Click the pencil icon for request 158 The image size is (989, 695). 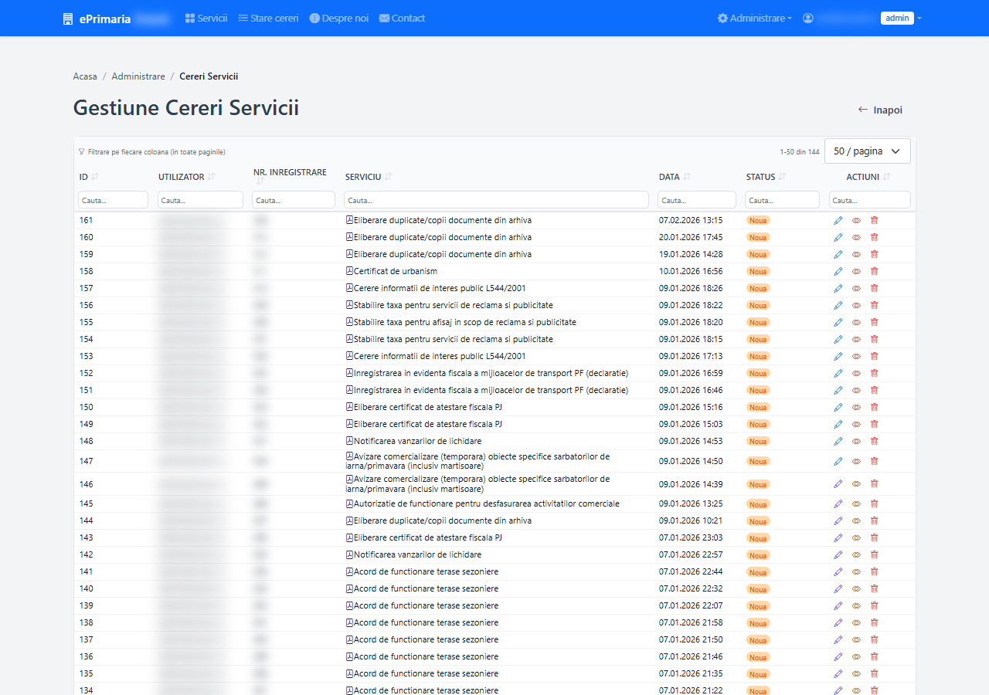(838, 271)
